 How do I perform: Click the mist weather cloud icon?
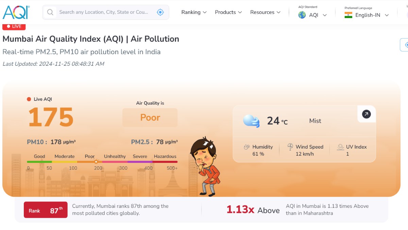pyautogui.click(x=251, y=121)
